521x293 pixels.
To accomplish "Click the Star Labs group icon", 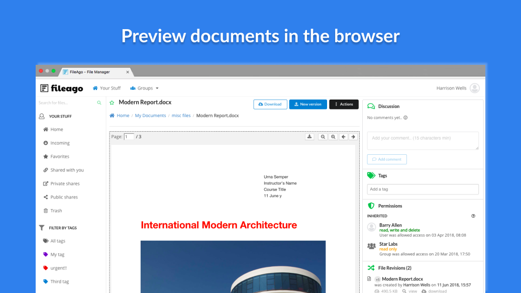I will 371,246.
